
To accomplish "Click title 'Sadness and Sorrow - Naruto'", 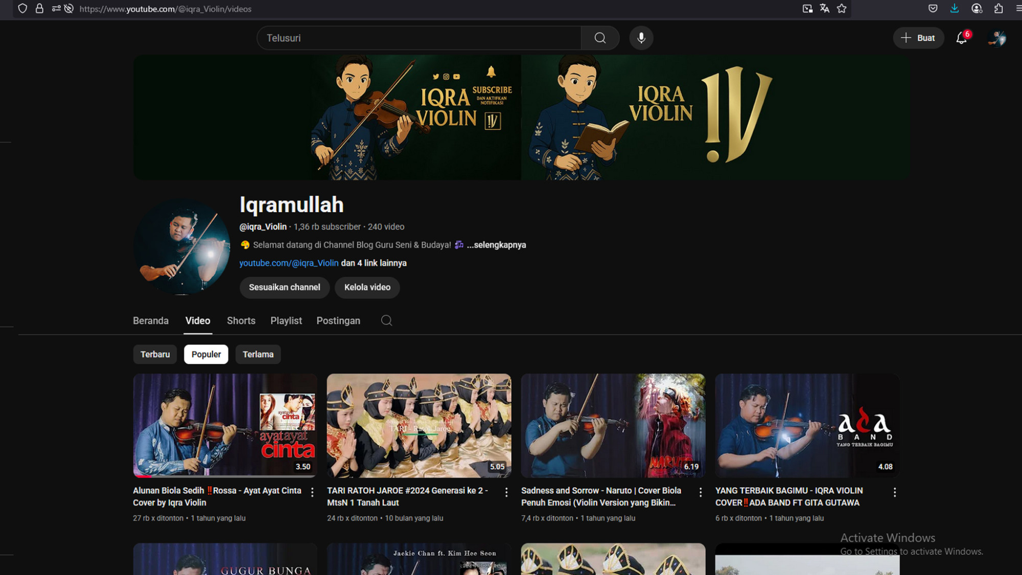I will (601, 496).
